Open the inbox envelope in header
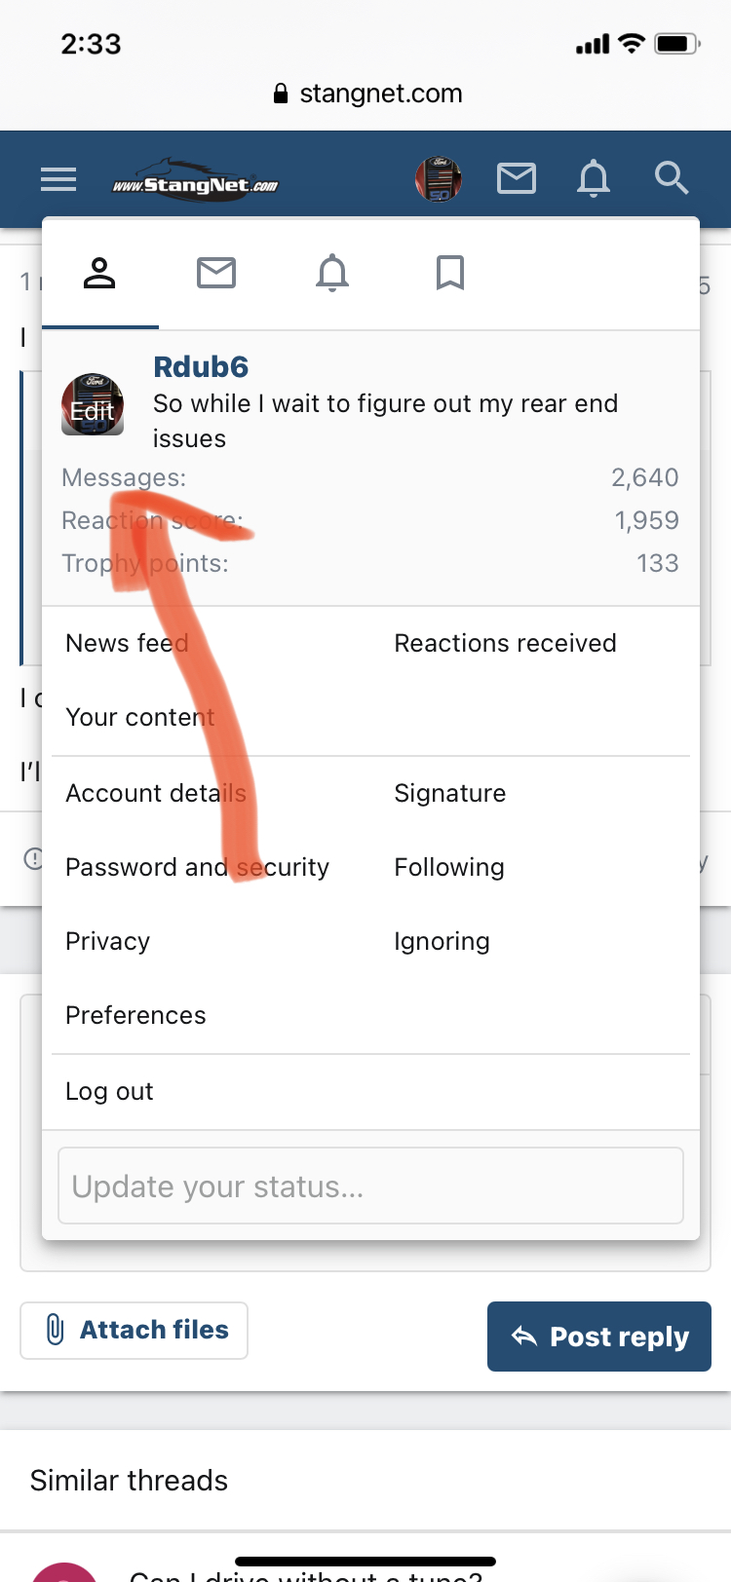The width and height of the screenshot is (731, 1582). click(517, 179)
